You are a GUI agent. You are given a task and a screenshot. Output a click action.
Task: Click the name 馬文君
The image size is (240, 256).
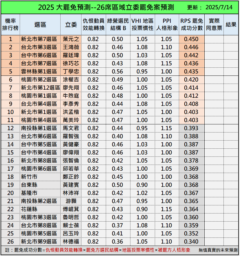[71, 128]
